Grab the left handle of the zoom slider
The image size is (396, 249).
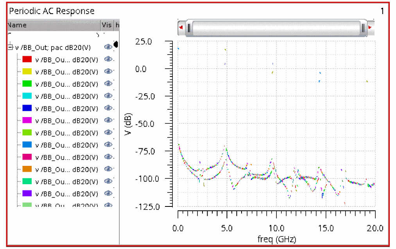point(189,28)
